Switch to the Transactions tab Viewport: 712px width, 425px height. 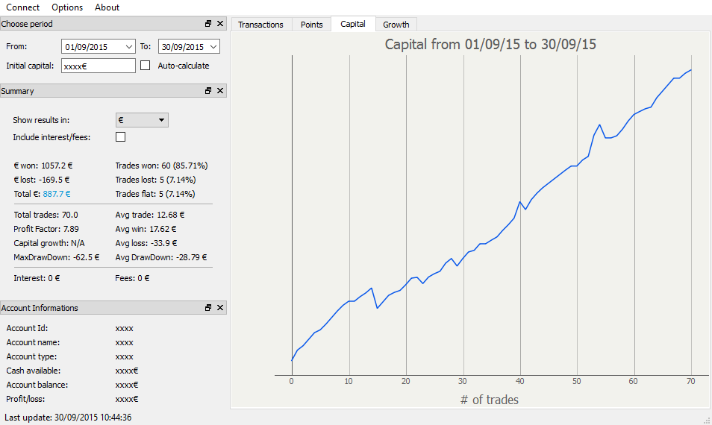pyautogui.click(x=260, y=25)
